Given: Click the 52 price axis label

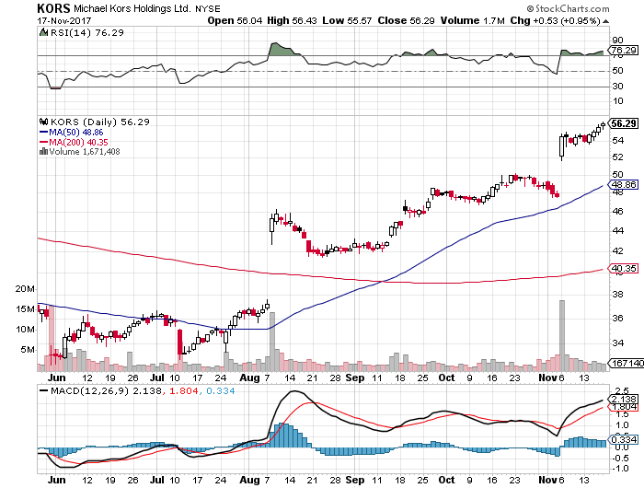Looking at the screenshot, I should tap(617, 157).
